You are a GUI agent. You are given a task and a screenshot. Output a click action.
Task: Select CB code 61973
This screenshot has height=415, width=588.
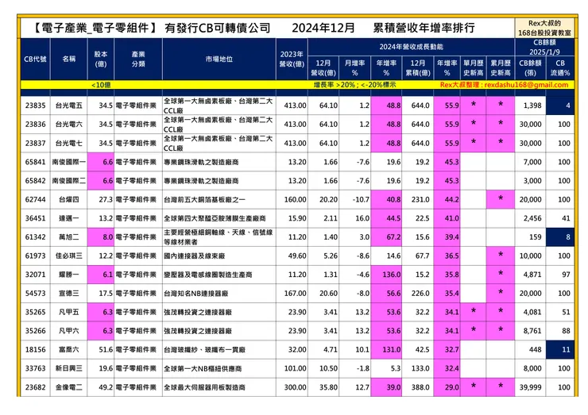pyautogui.click(x=35, y=256)
